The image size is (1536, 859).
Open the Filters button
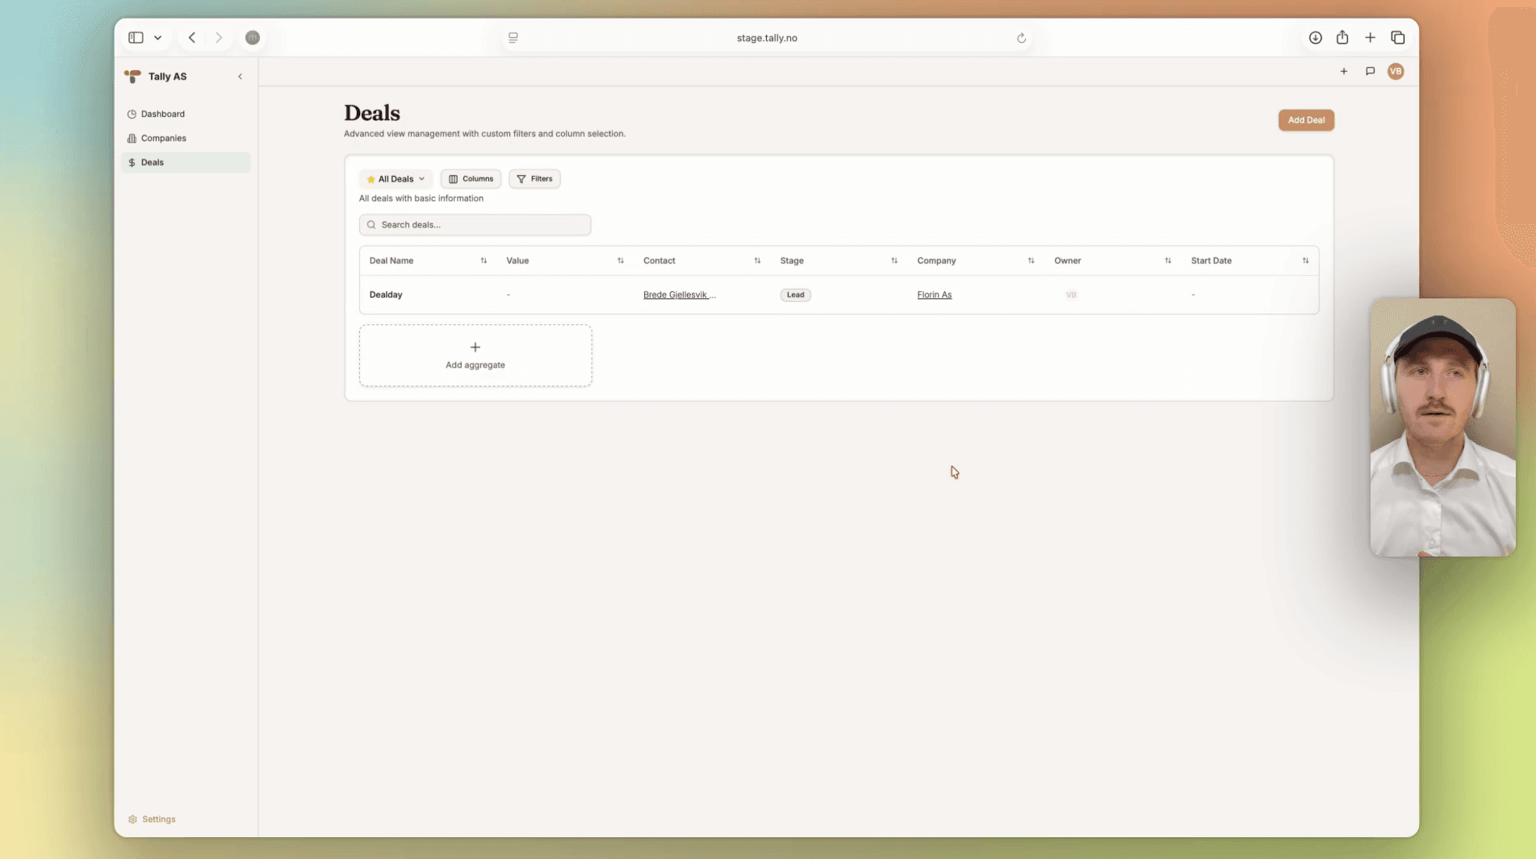[x=534, y=179]
